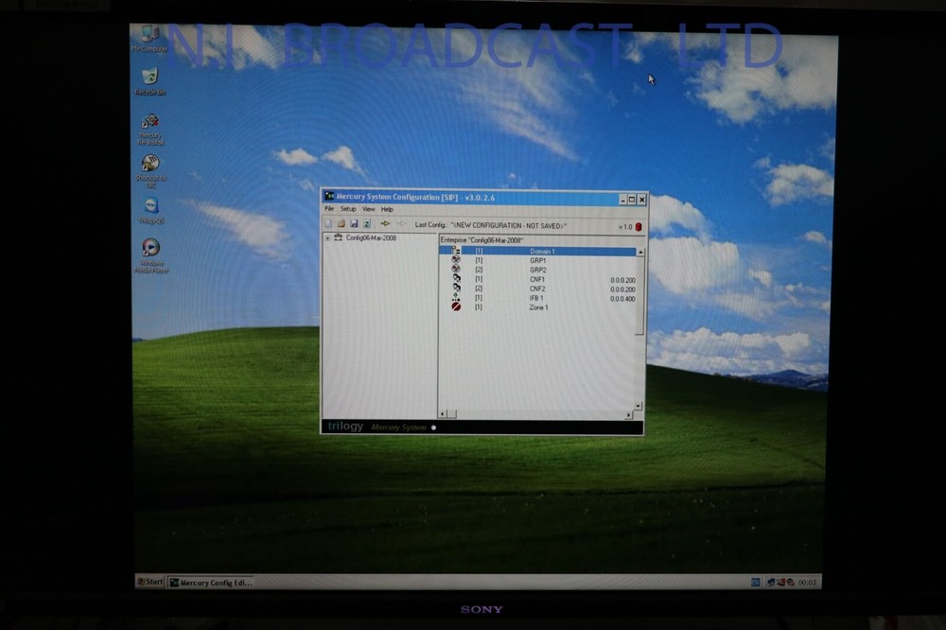Click the Save floppy disk icon

(354, 224)
